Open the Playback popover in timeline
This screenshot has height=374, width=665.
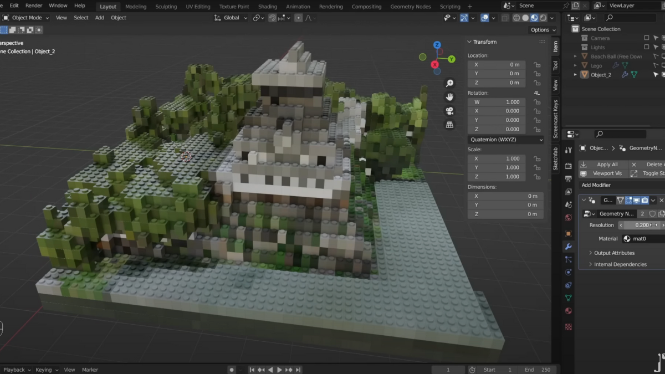(x=17, y=370)
